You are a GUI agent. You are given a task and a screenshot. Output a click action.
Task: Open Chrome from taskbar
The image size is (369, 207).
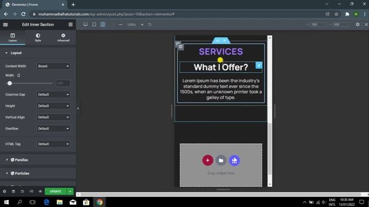(100, 202)
